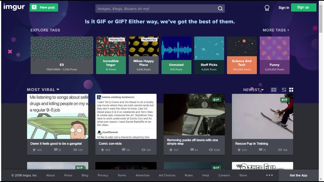Click comment icon on gangsta post

56,150
